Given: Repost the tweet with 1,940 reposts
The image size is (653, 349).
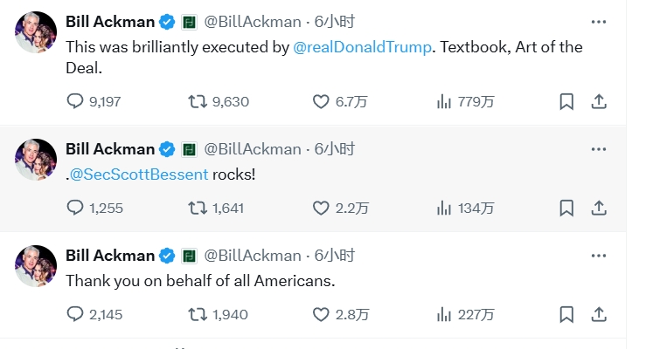Looking at the screenshot, I should click(x=198, y=314).
